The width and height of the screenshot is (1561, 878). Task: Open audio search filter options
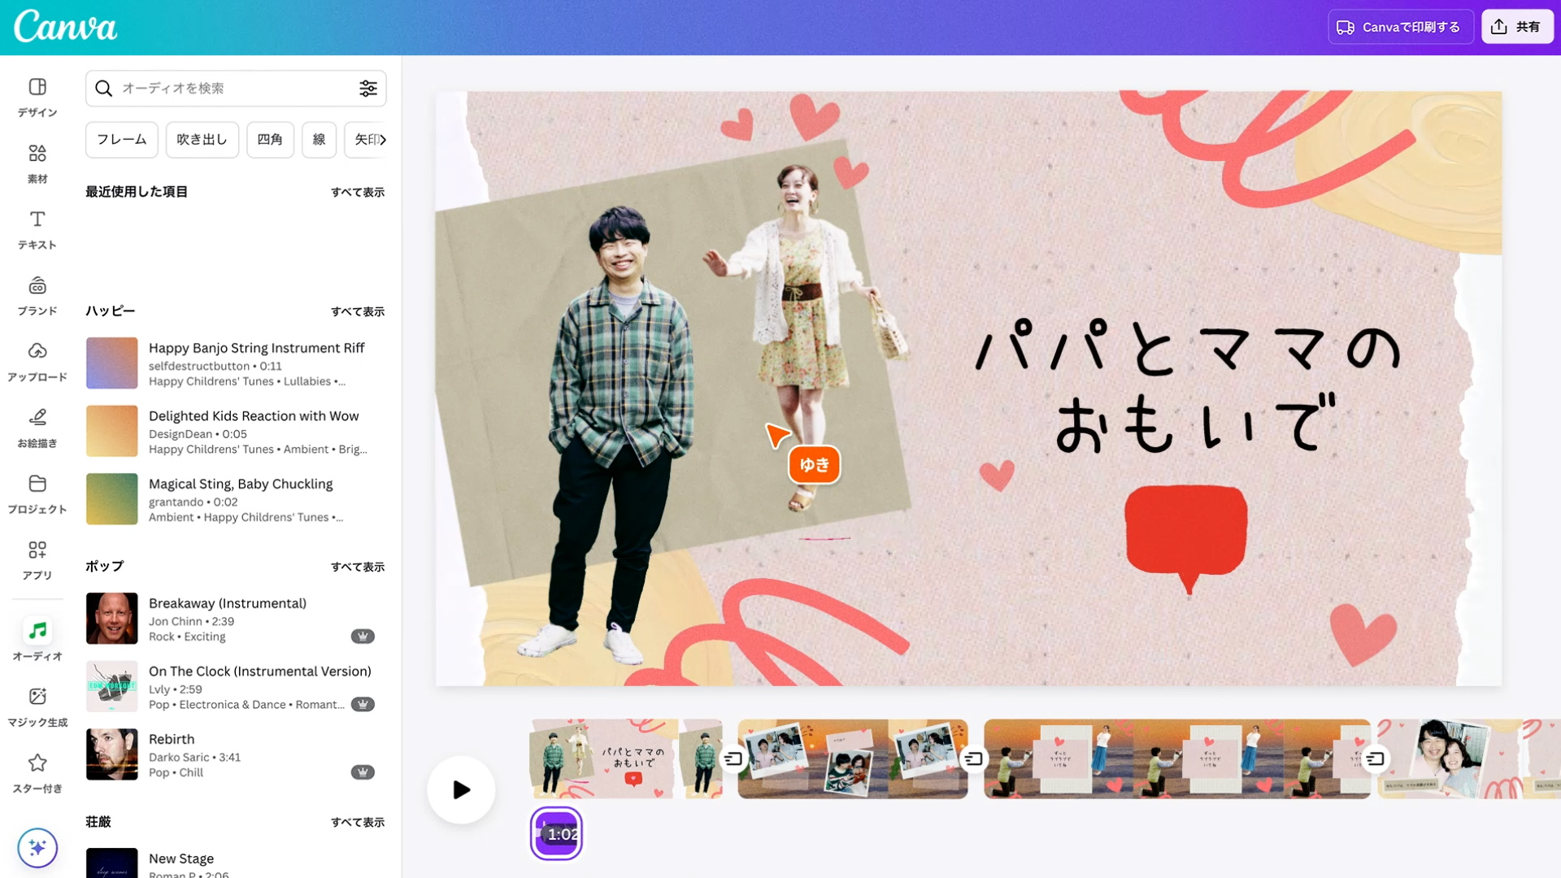(368, 89)
